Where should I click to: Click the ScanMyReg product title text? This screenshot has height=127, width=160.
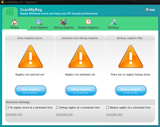tap(31, 10)
